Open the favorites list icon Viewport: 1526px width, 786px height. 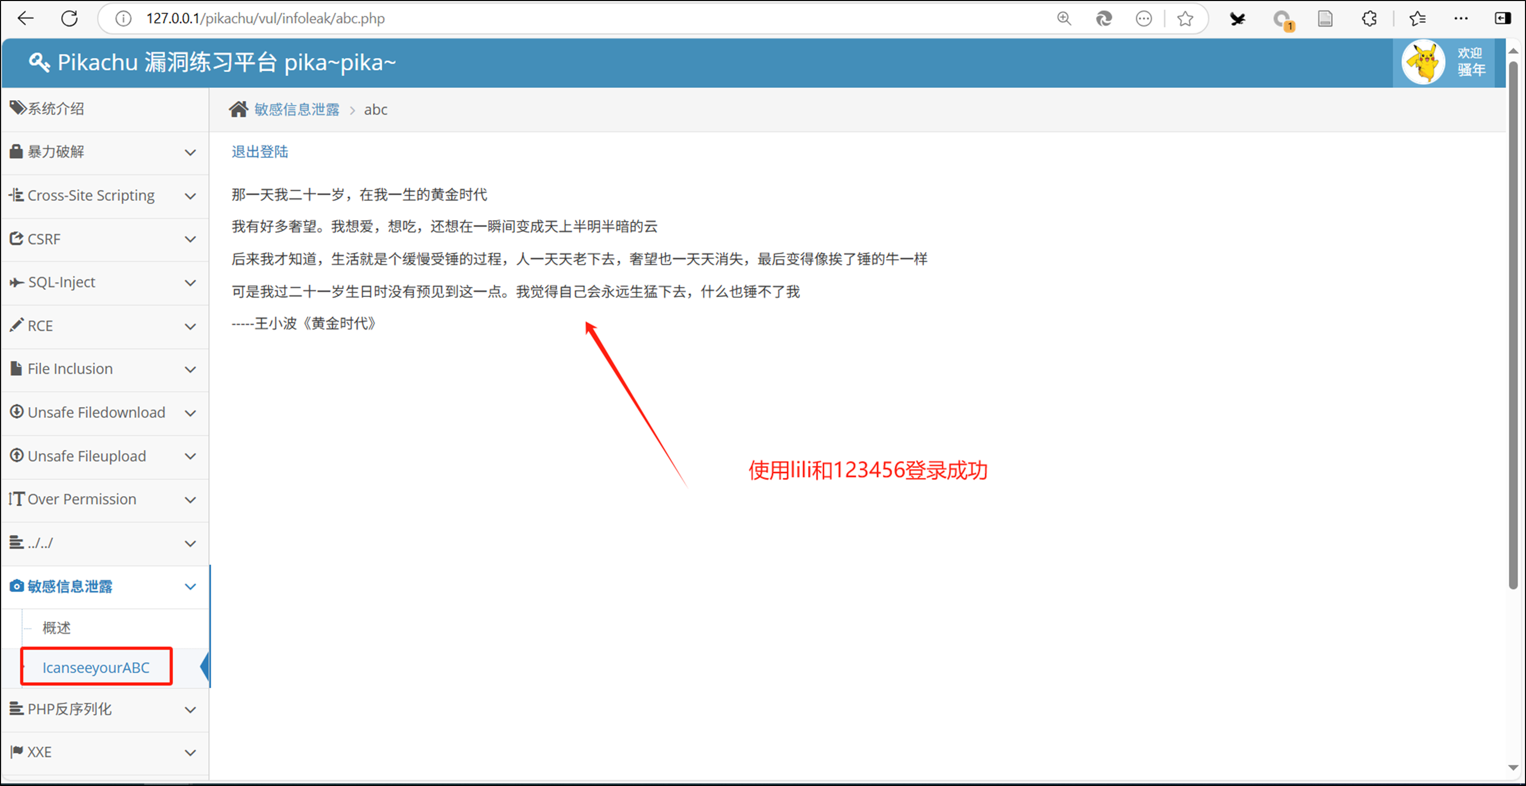tap(1418, 19)
